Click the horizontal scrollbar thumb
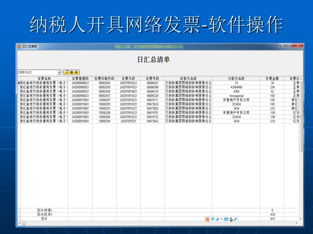Viewport: 313px width, 234px height. pos(24,223)
